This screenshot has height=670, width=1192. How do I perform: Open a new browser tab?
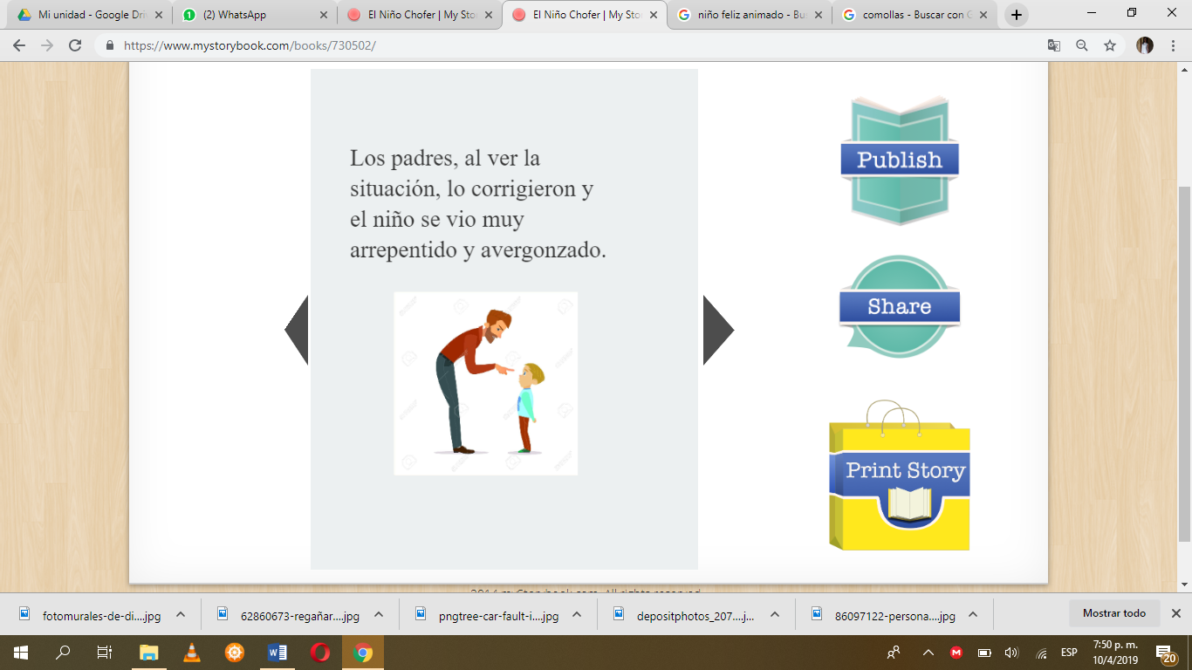point(1016,15)
